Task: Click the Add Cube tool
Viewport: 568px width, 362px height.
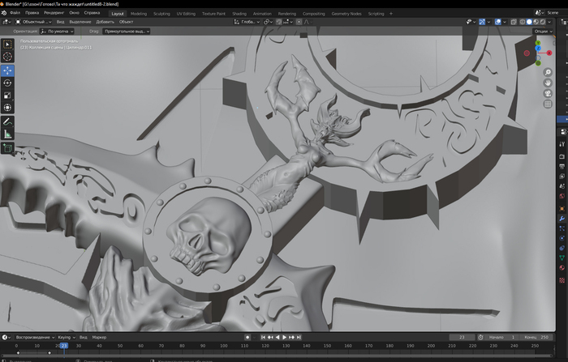Action: [7, 148]
